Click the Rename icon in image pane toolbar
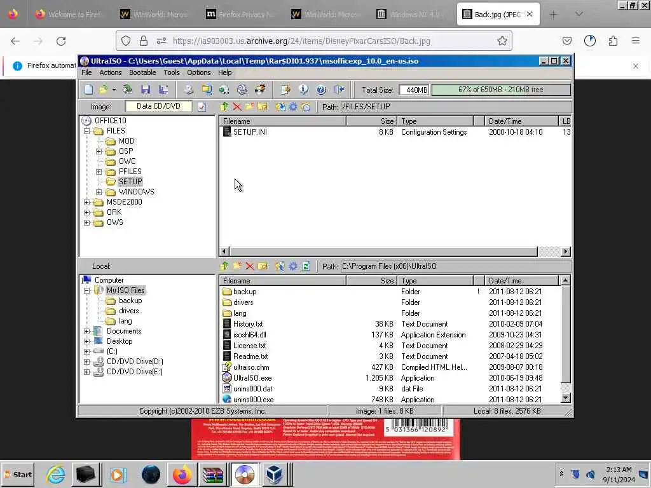Image resolution: width=651 pixels, height=488 pixels. (x=263, y=107)
